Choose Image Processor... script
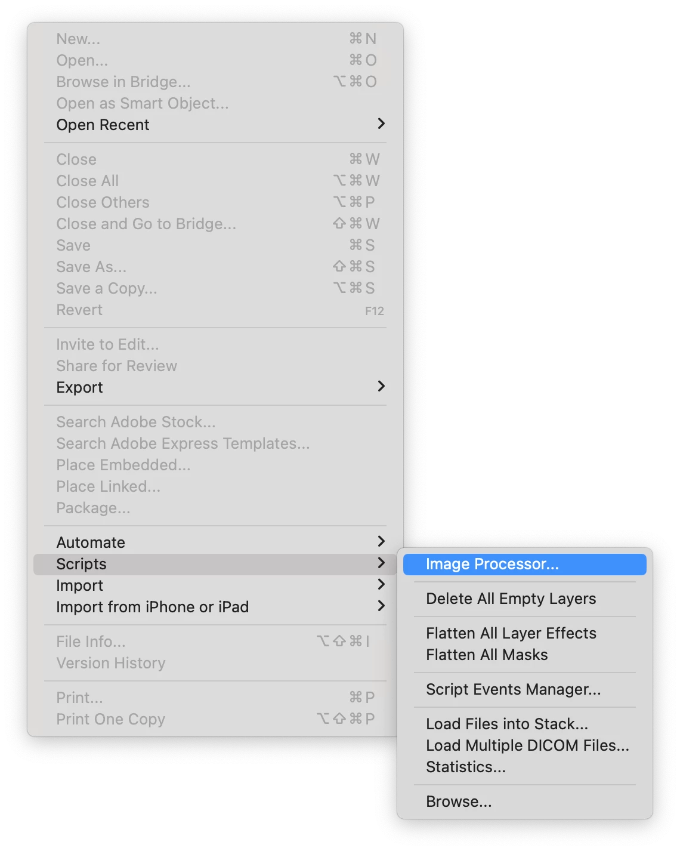The width and height of the screenshot is (680, 851). click(525, 564)
